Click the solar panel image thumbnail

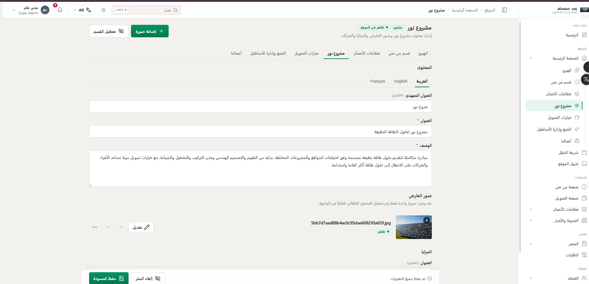[414, 227]
